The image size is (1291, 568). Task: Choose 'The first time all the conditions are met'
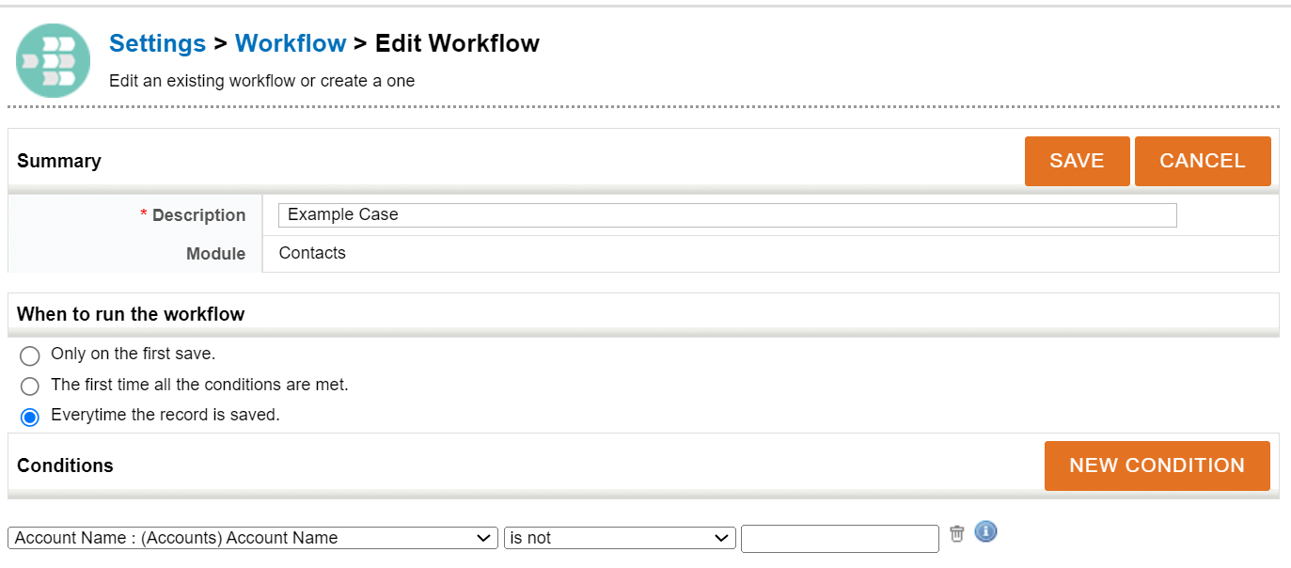29,386
